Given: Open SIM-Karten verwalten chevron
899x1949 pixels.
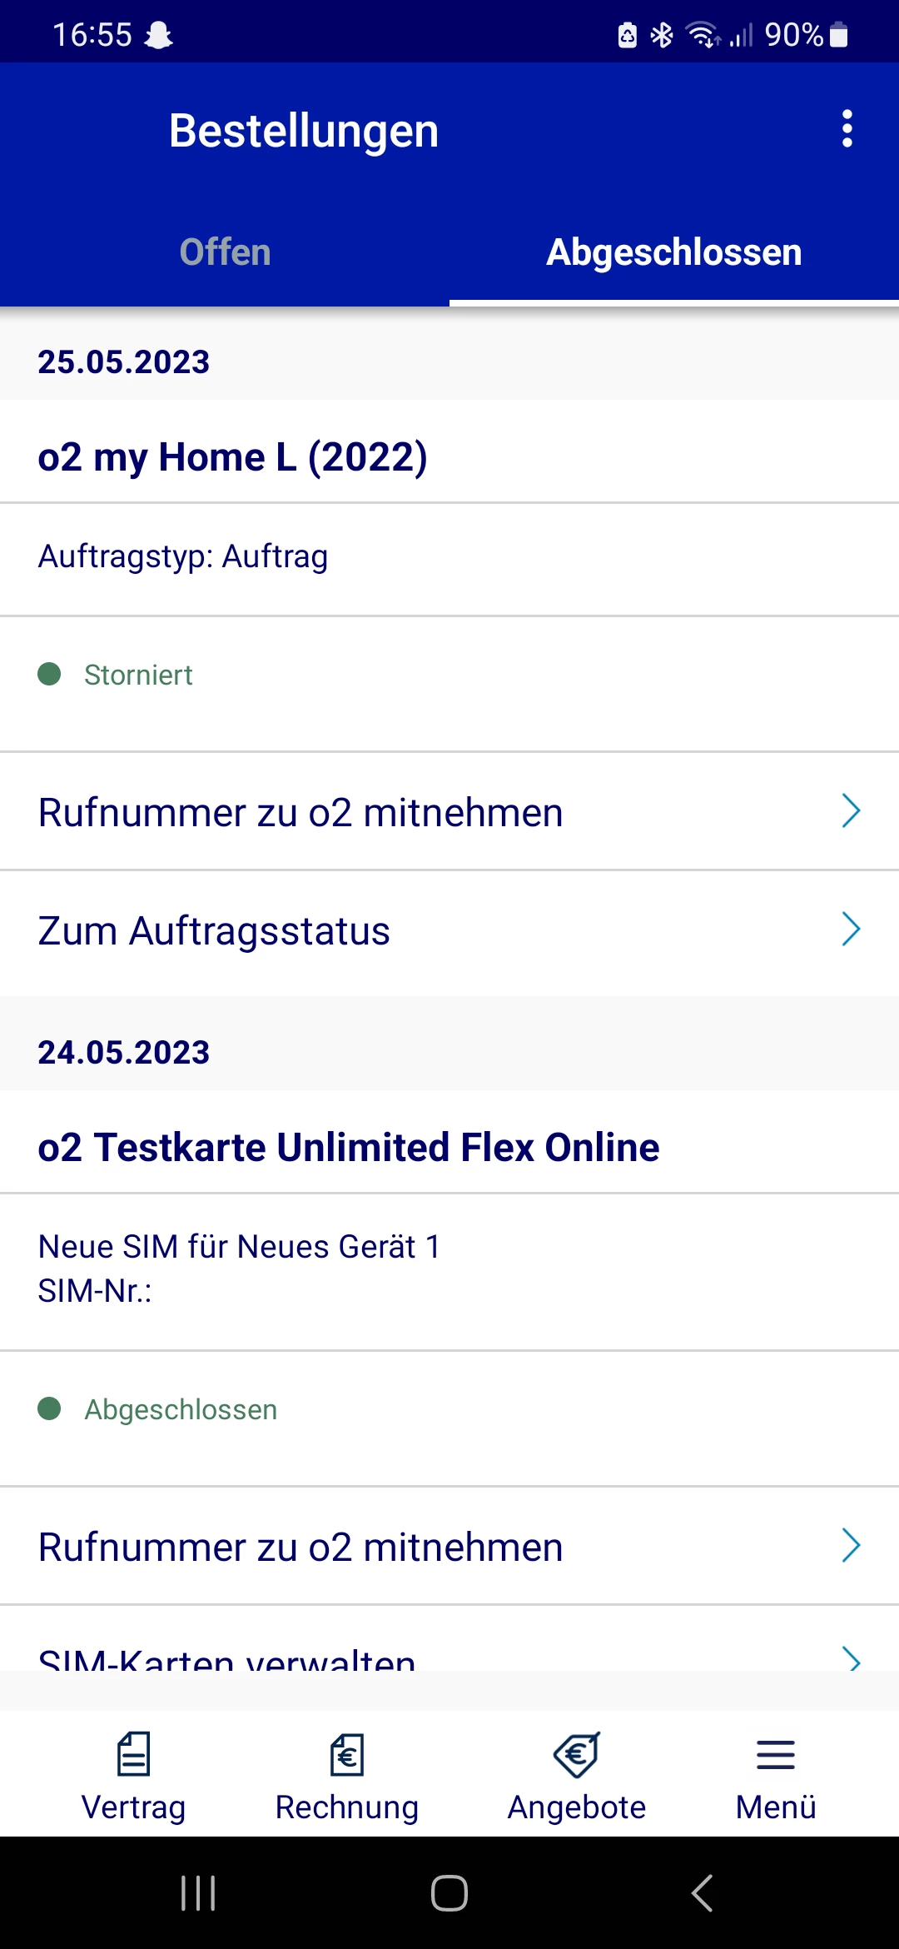Looking at the screenshot, I should point(850,1658).
